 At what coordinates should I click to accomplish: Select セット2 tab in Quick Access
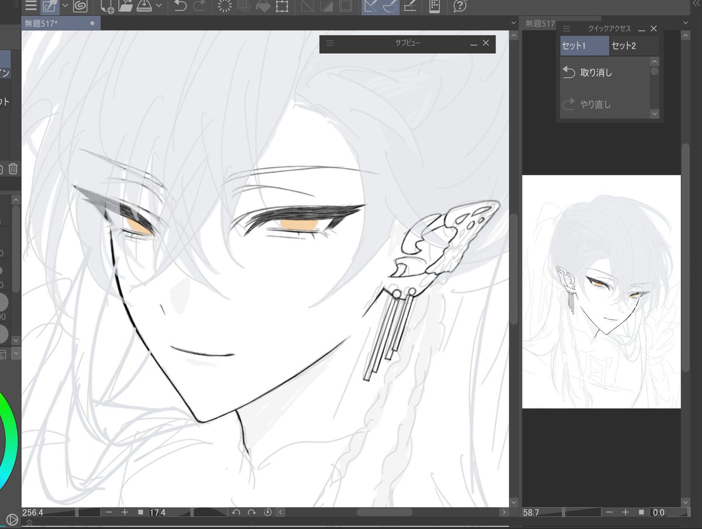(x=634, y=46)
